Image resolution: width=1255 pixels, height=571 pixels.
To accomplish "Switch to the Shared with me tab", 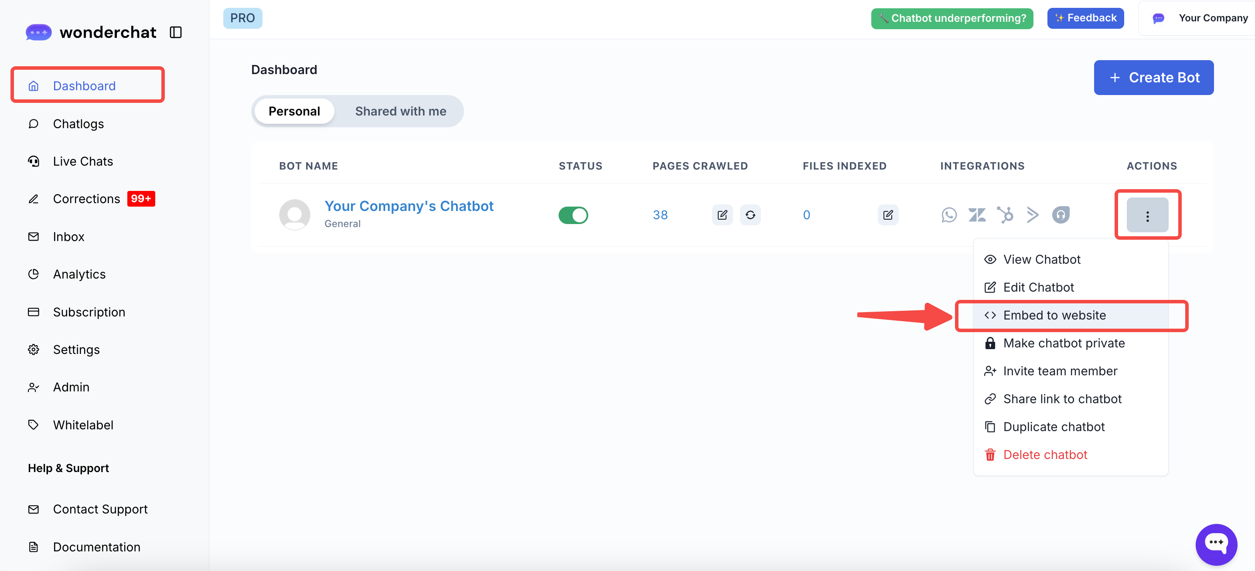I will coord(400,111).
